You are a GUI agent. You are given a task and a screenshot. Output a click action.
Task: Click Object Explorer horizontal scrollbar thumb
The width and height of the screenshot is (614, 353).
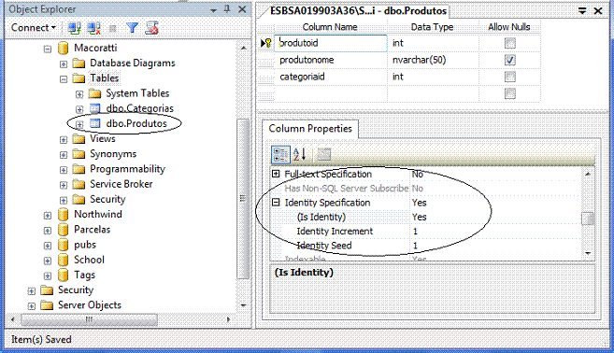tap(90, 319)
